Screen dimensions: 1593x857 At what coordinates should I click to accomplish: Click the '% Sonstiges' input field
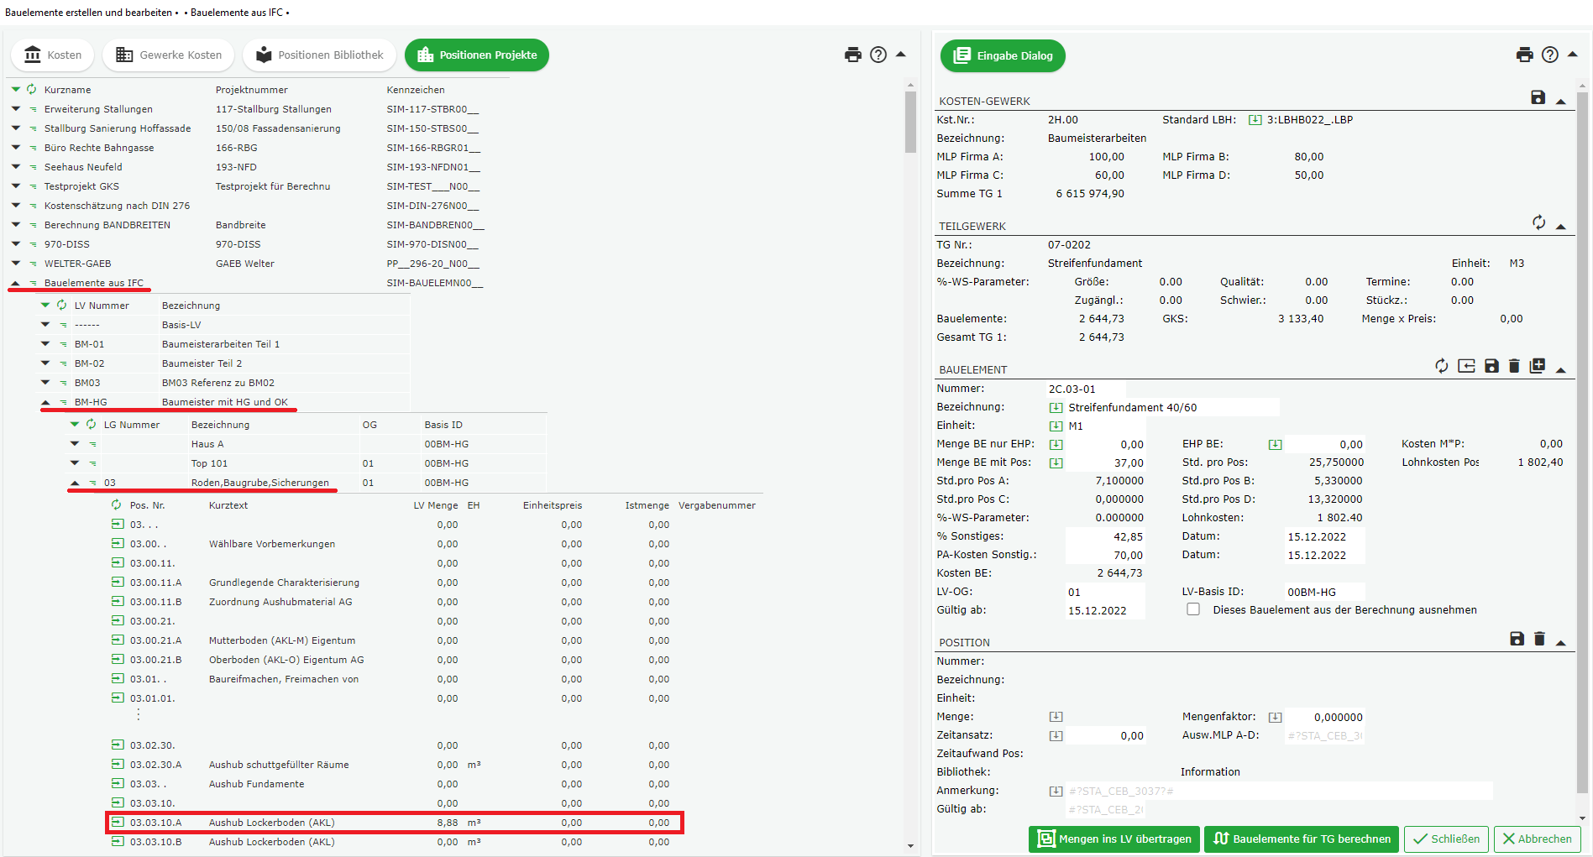click(x=1105, y=536)
